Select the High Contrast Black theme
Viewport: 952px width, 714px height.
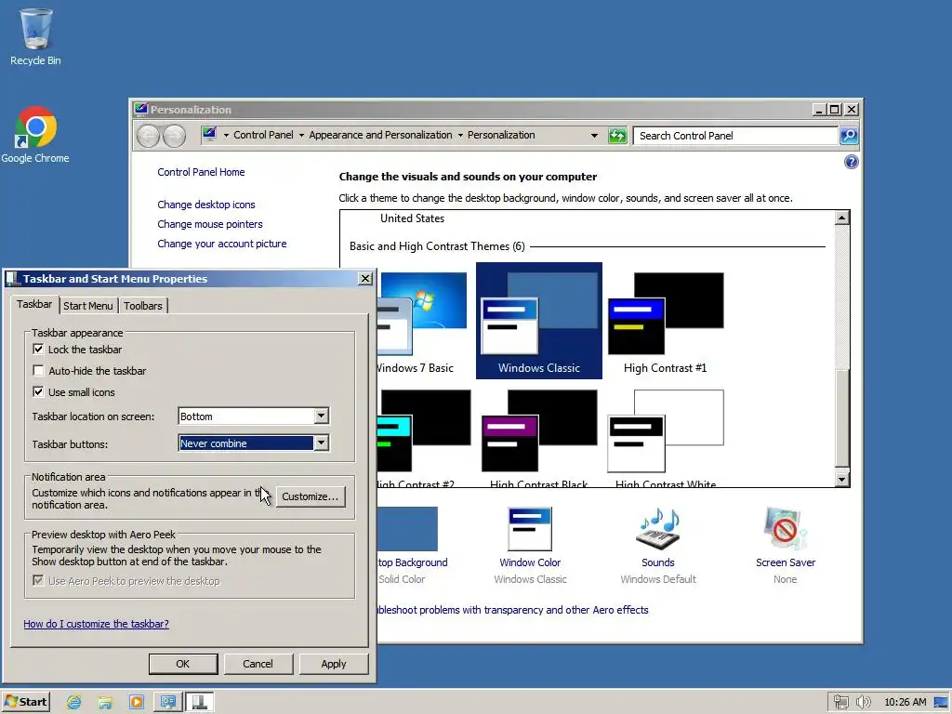click(539, 437)
